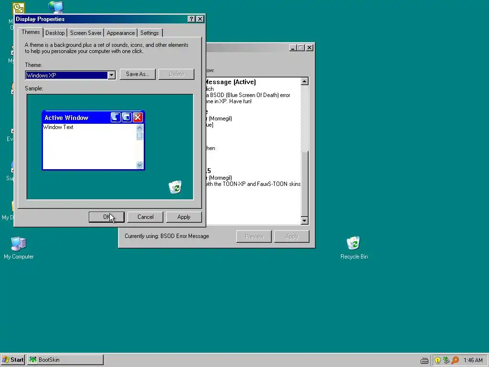Image resolution: width=489 pixels, height=367 pixels.
Task: Switch to the Settings tab
Action: click(x=149, y=33)
